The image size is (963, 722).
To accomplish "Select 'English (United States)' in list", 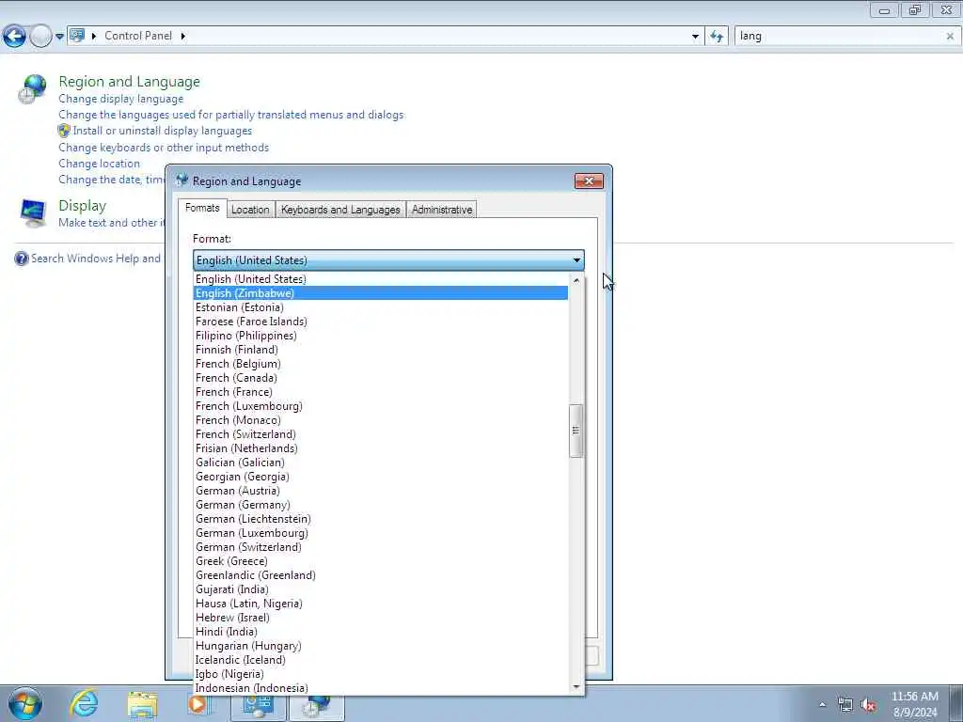I will (x=381, y=279).
